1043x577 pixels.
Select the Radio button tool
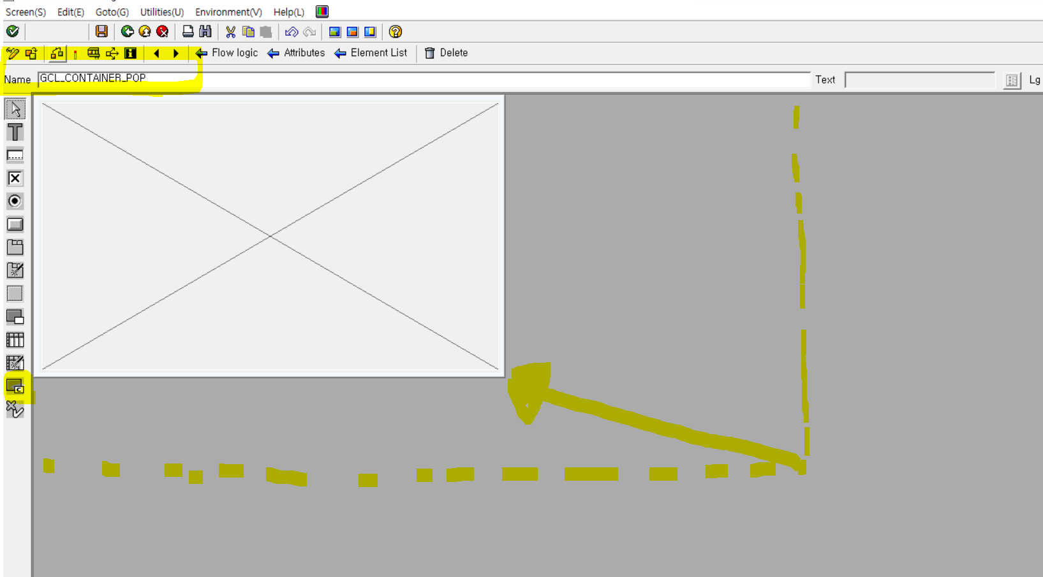pos(15,201)
